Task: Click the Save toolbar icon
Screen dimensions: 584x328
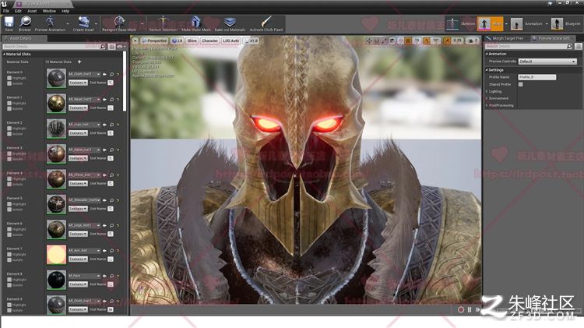Action: pos(9,22)
